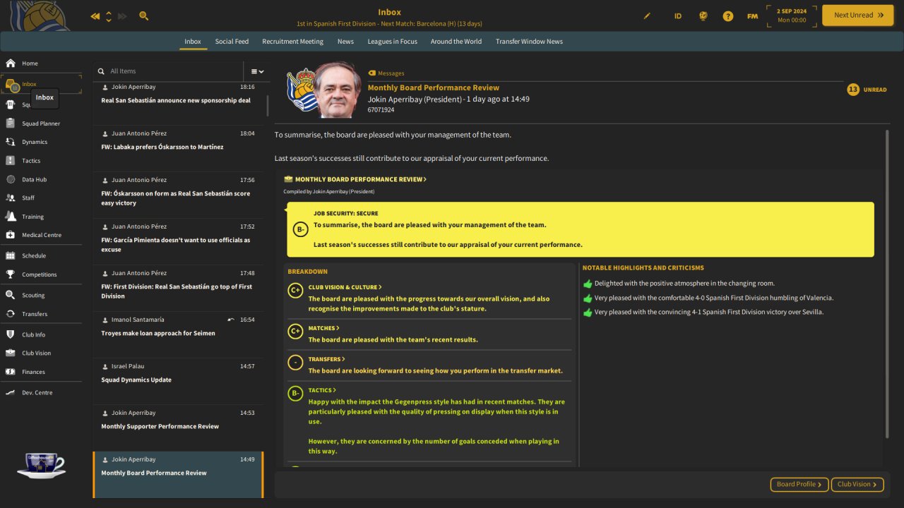Open Squad Planner in the sidebar

[41, 123]
